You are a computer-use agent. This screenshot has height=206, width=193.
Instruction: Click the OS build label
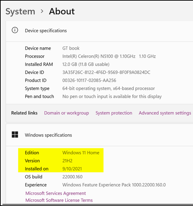[x=34, y=177]
